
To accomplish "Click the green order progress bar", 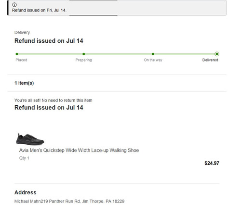I will (117, 54).
